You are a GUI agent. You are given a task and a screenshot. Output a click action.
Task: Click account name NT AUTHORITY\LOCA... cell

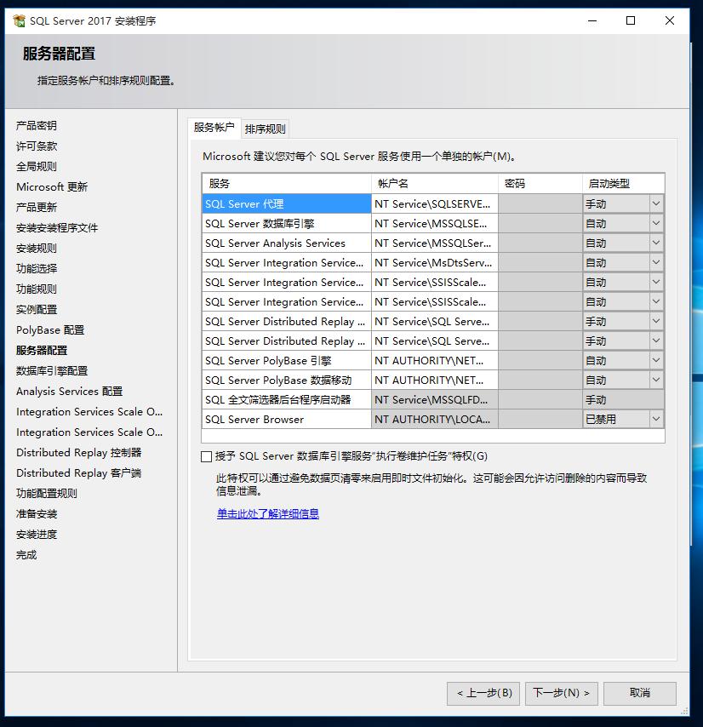(435, 419)
